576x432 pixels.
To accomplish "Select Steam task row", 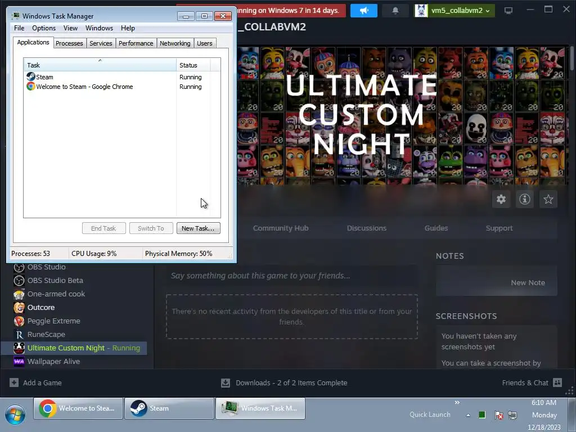I will point(122,77).
